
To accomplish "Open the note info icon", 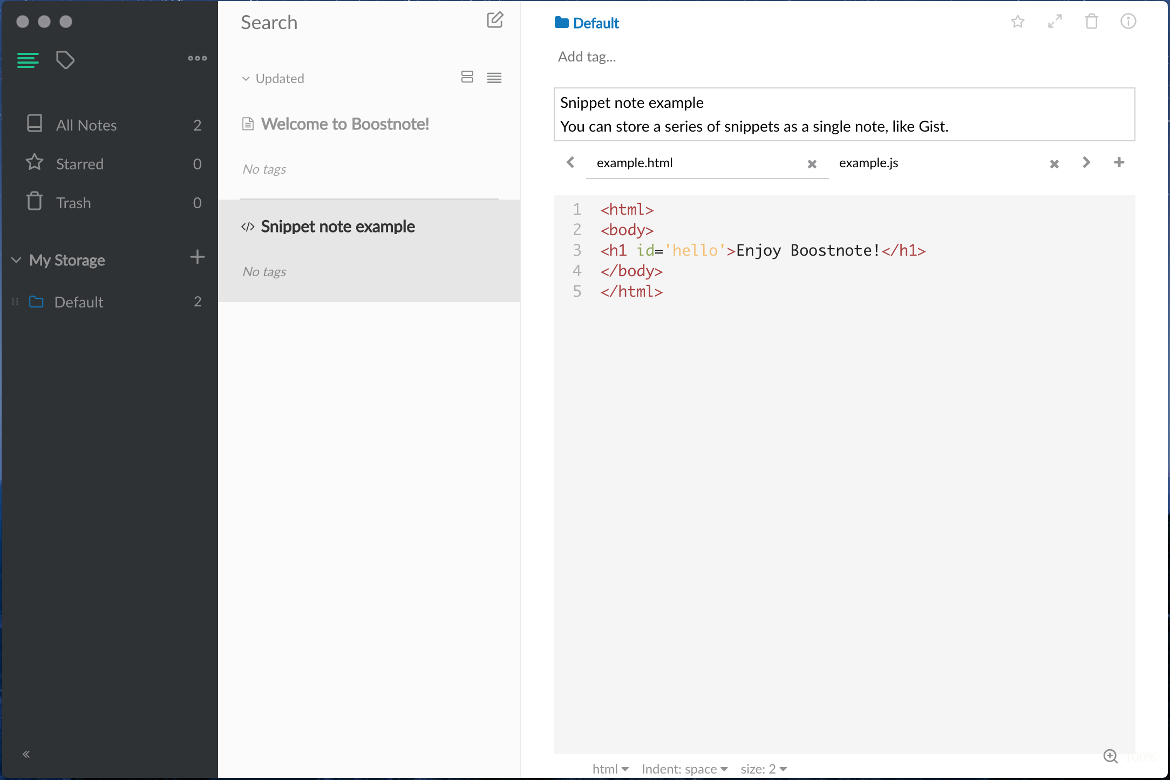I will 1128,22.
